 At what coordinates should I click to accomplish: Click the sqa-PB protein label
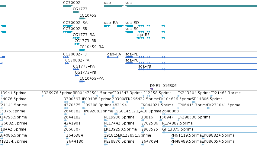145,66
